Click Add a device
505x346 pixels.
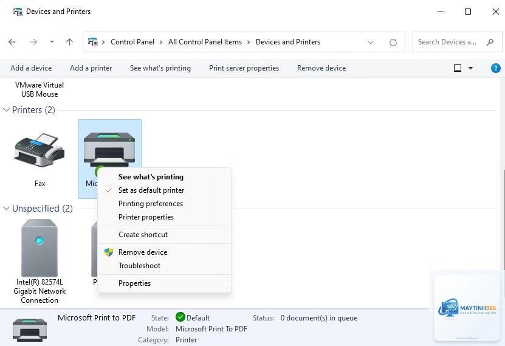pyautogui.click(x=31, y=68)
